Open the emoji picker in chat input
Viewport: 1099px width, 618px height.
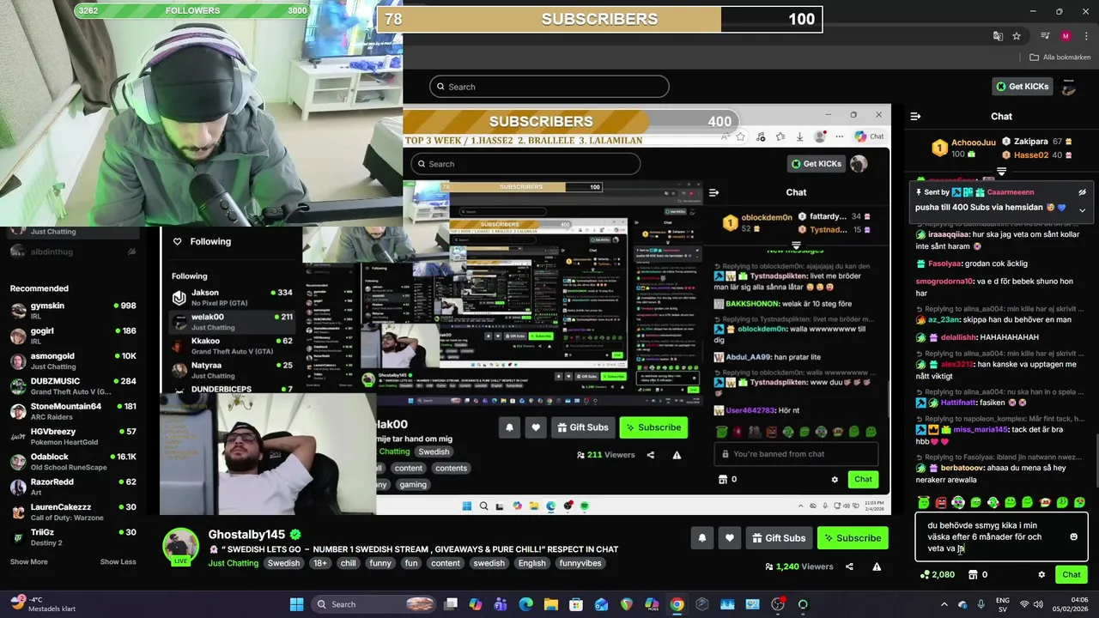(1073, 537)
